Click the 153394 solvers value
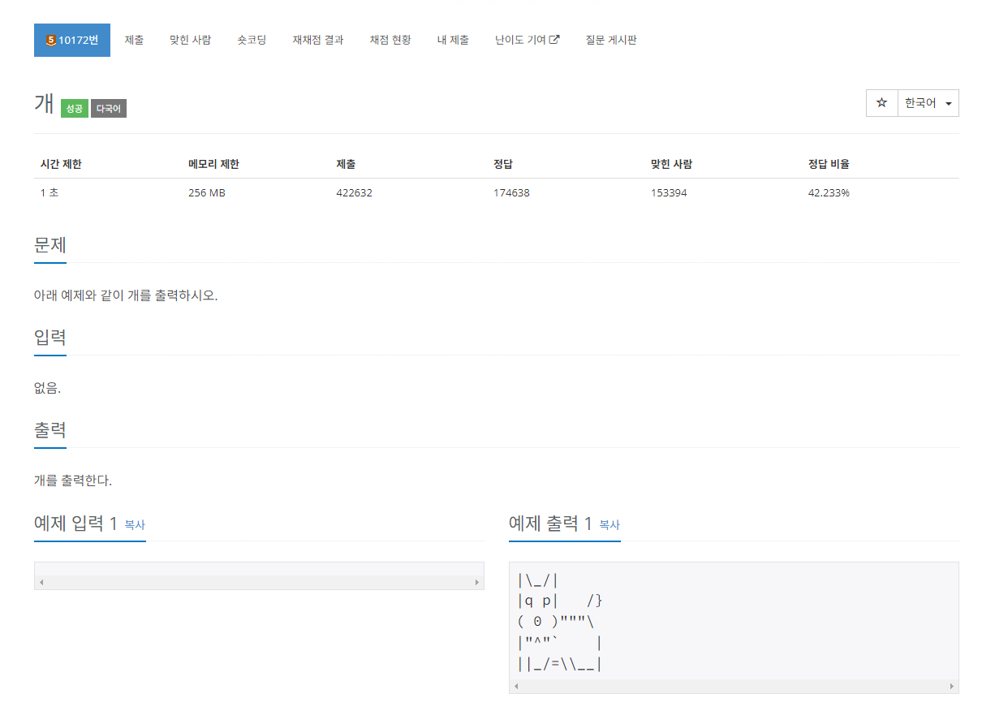 tap(669, 193)
